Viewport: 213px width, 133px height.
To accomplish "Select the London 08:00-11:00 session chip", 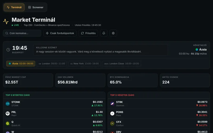I will (x=52, y=64).
